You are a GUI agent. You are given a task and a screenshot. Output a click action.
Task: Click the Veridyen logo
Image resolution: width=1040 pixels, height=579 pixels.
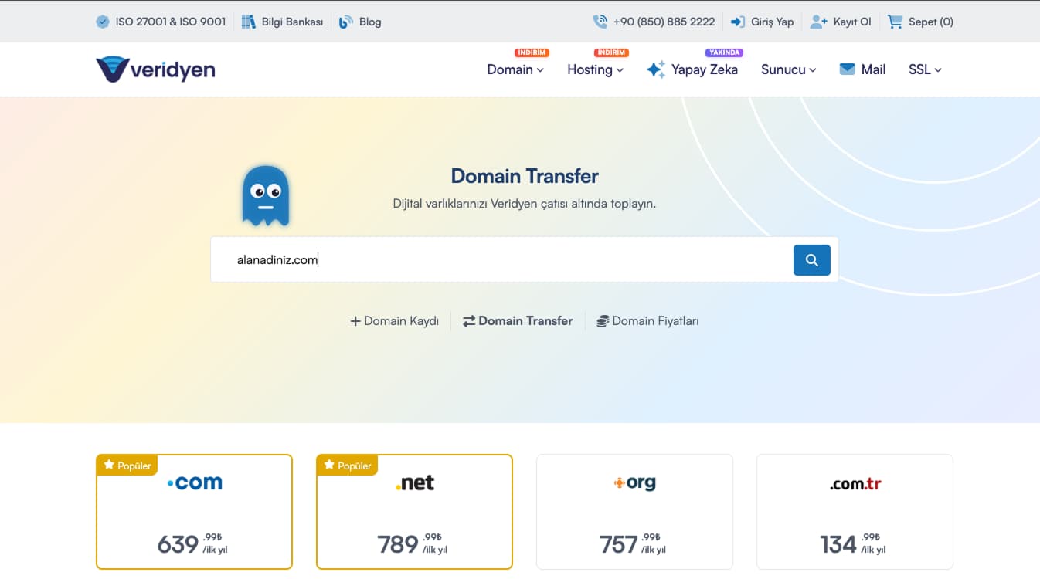(155, 69)
